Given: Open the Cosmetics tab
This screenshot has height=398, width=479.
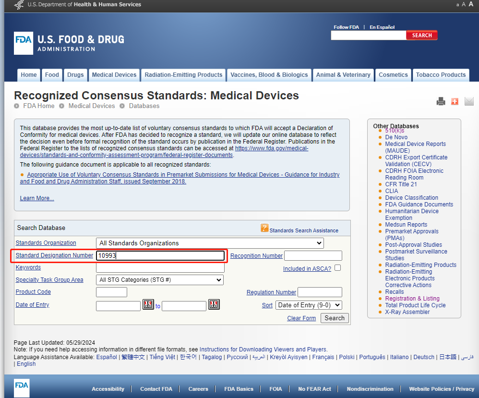Looking at the screenshot, I should (x=393, y=75).
